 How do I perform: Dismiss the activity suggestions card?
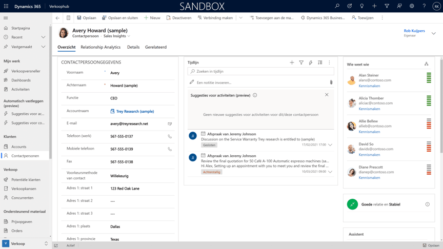tap(327, 95)
